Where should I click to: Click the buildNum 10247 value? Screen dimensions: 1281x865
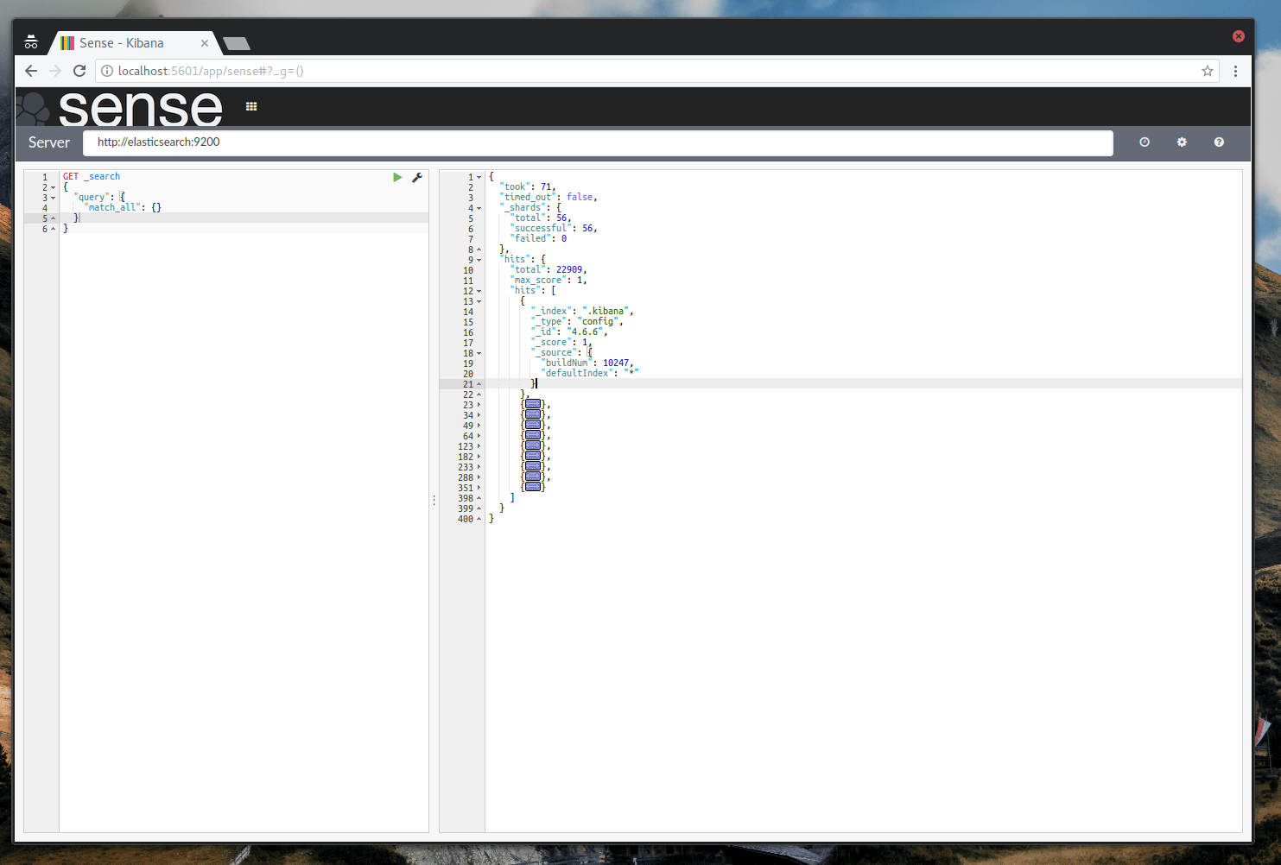pyautogui.click(x=616, y=363)
